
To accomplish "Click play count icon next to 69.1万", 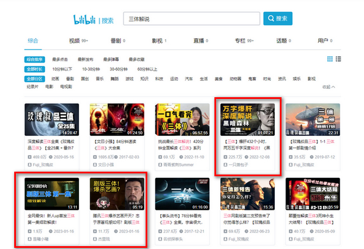I will pos(160,157).
